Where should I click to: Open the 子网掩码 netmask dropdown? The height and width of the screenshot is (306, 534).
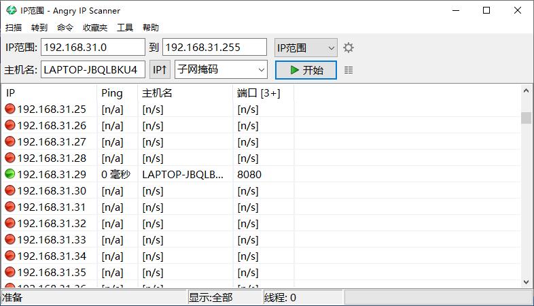(221, 69)
